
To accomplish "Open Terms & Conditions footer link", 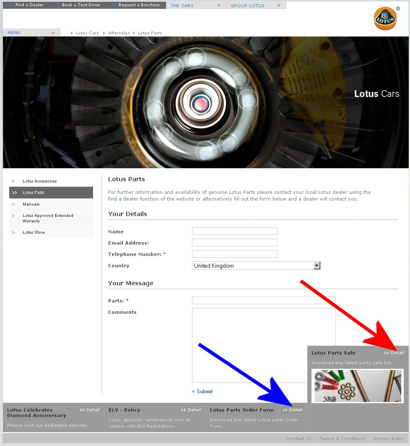I will point(343,438).
